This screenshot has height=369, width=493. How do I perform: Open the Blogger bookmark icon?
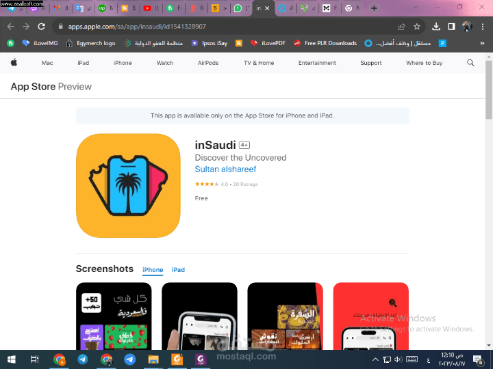[239, 43]
